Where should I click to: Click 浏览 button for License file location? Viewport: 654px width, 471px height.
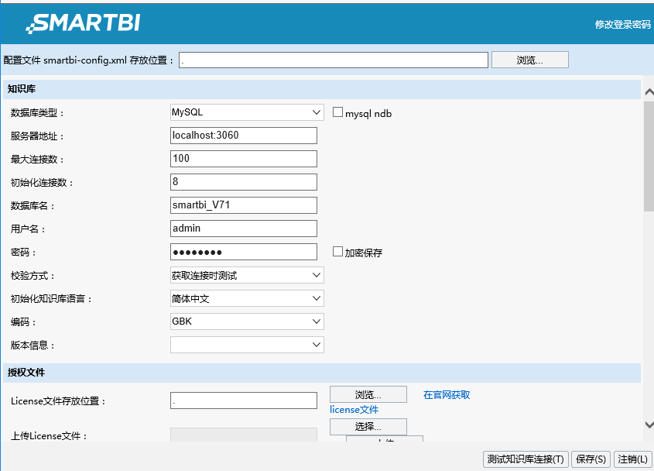pyautogui.click(x=368, y=394)
